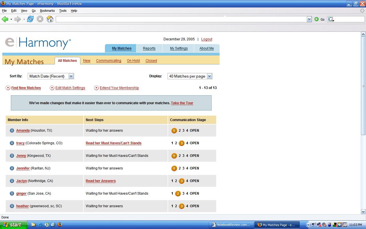Click the Find New Matches link
The height and width of the screenshot is (229, 366).
tap(26, 88)
